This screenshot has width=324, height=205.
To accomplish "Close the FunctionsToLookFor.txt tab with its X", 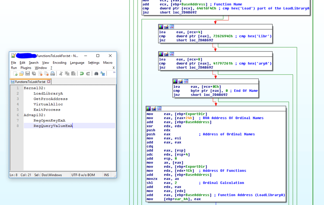I will point(48,82).
